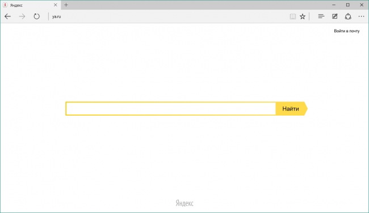Add page to favorites with star icon

303,16
